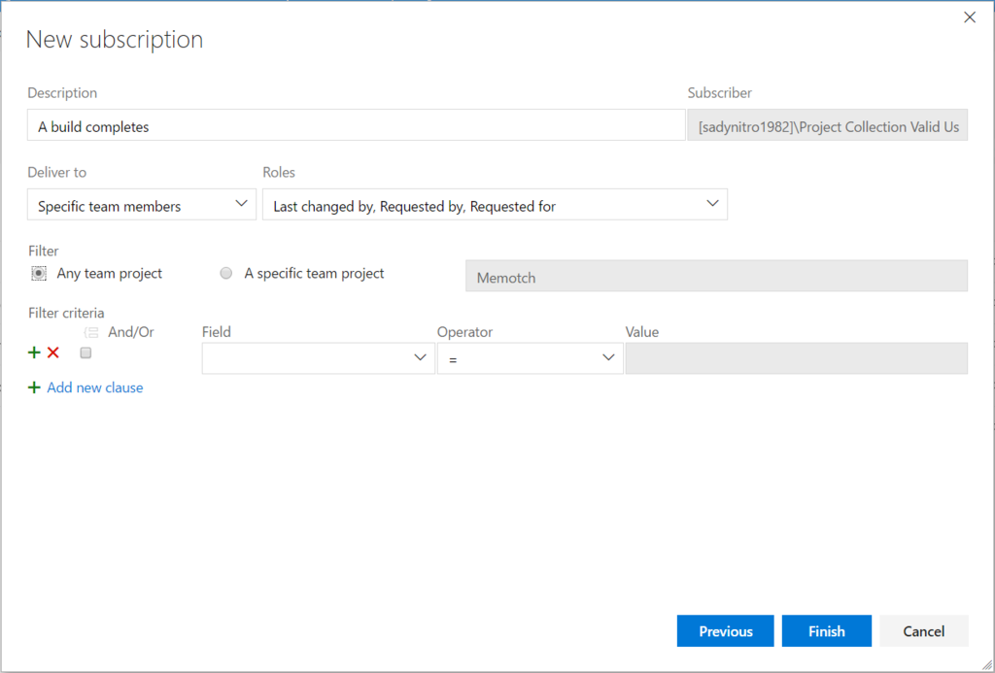This screenshot has width=995, height=673.
Task: Tick the filter clause row checkbox
Action: pyautogui.click(x=86, y=353)
